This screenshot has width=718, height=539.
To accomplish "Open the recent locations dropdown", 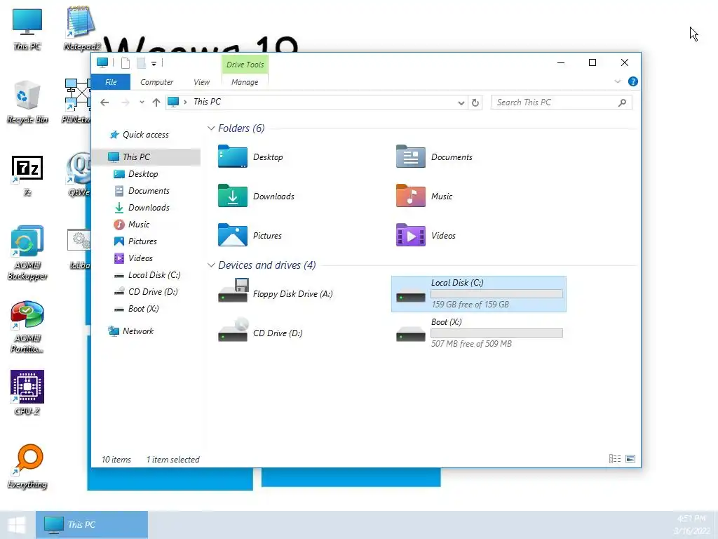I will coord(142,102).
